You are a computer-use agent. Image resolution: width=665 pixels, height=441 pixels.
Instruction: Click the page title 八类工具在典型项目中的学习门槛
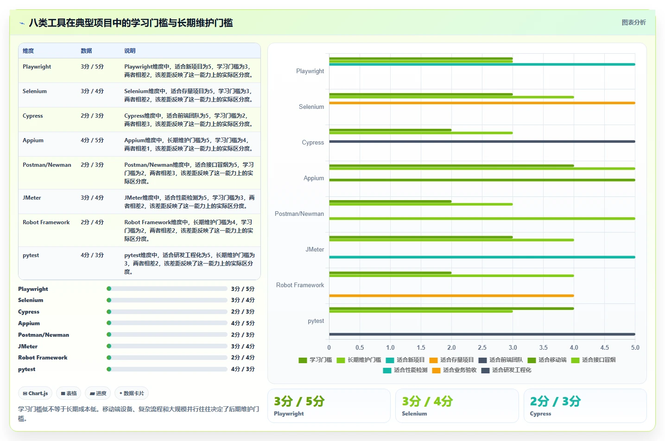(x=131, y=23)
